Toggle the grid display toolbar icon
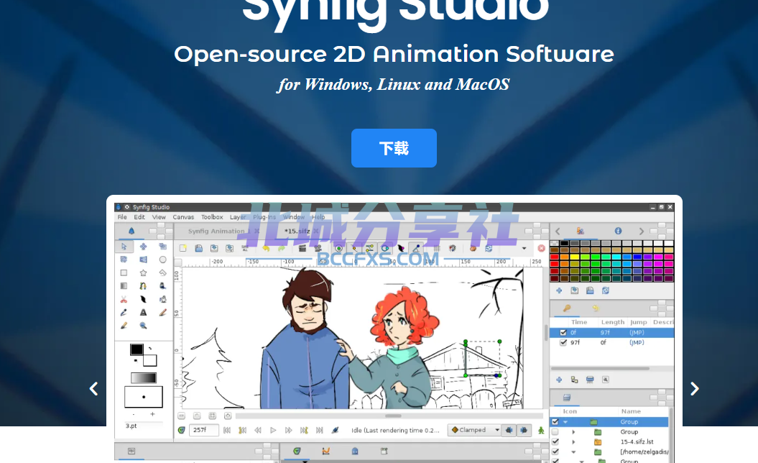 pos(437,248)
